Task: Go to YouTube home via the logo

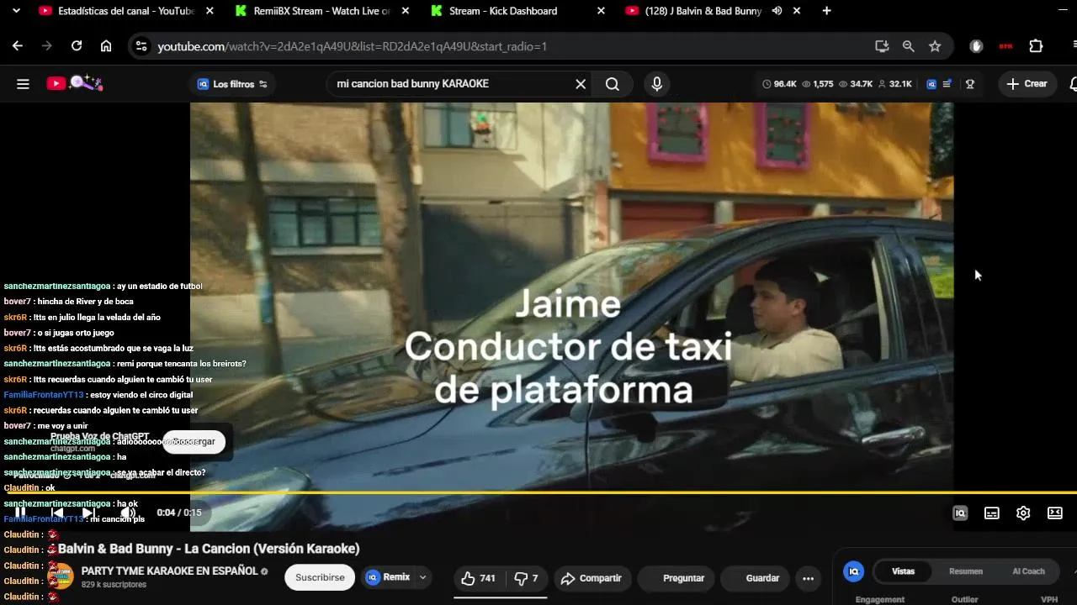Action: (x=74, y=83)
